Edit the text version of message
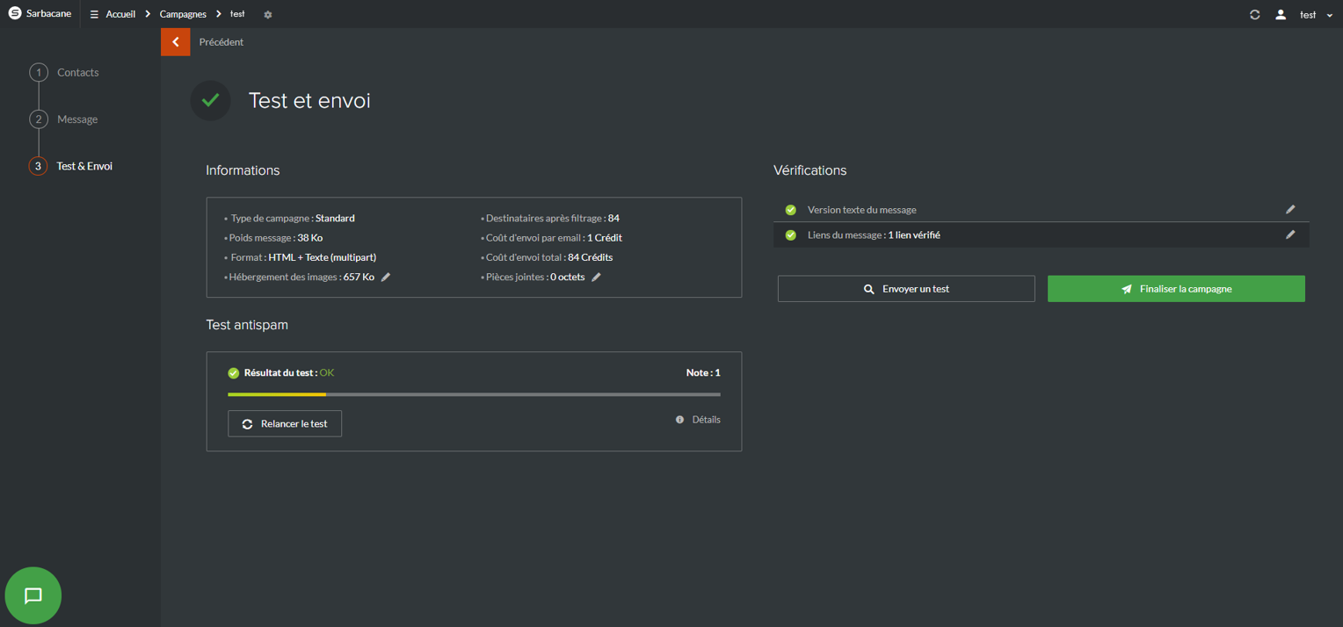 click(x=1290, y=210)
